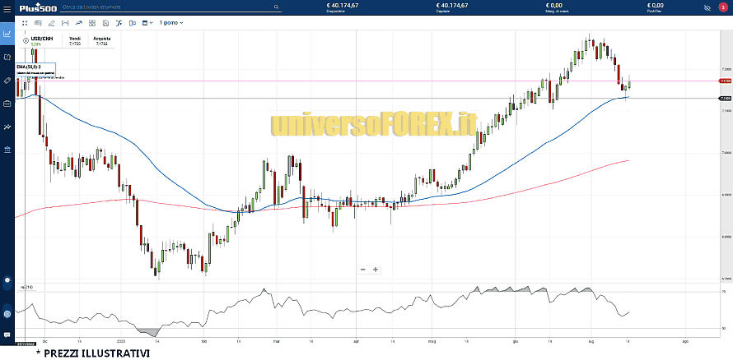Screen dimensions: 733x360
Task: Toggle balance visibility eye icon
Action: (707, 7)
